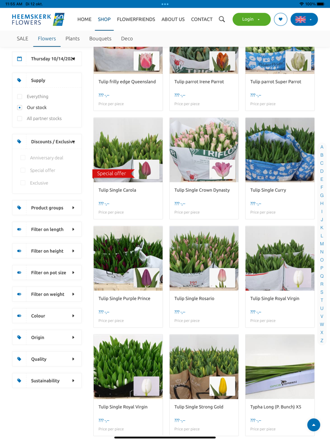Open the search magnifier icon
330x441 pixels.
(x=222, y=19)
